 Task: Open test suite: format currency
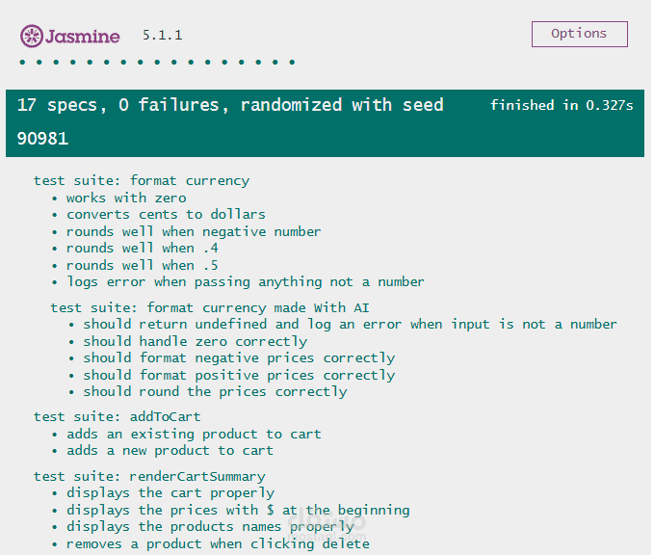coord(142,181)
